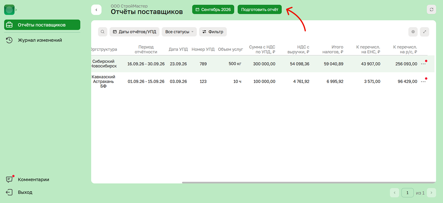The height and width of the screenshot is (203, 443).
Task: Select period 16.09.26 - 30.09.26 cell
Action: [x=146, y=64]
